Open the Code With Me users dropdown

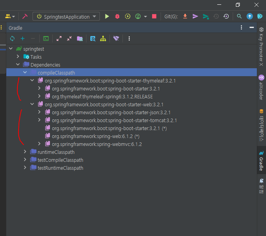10,17
